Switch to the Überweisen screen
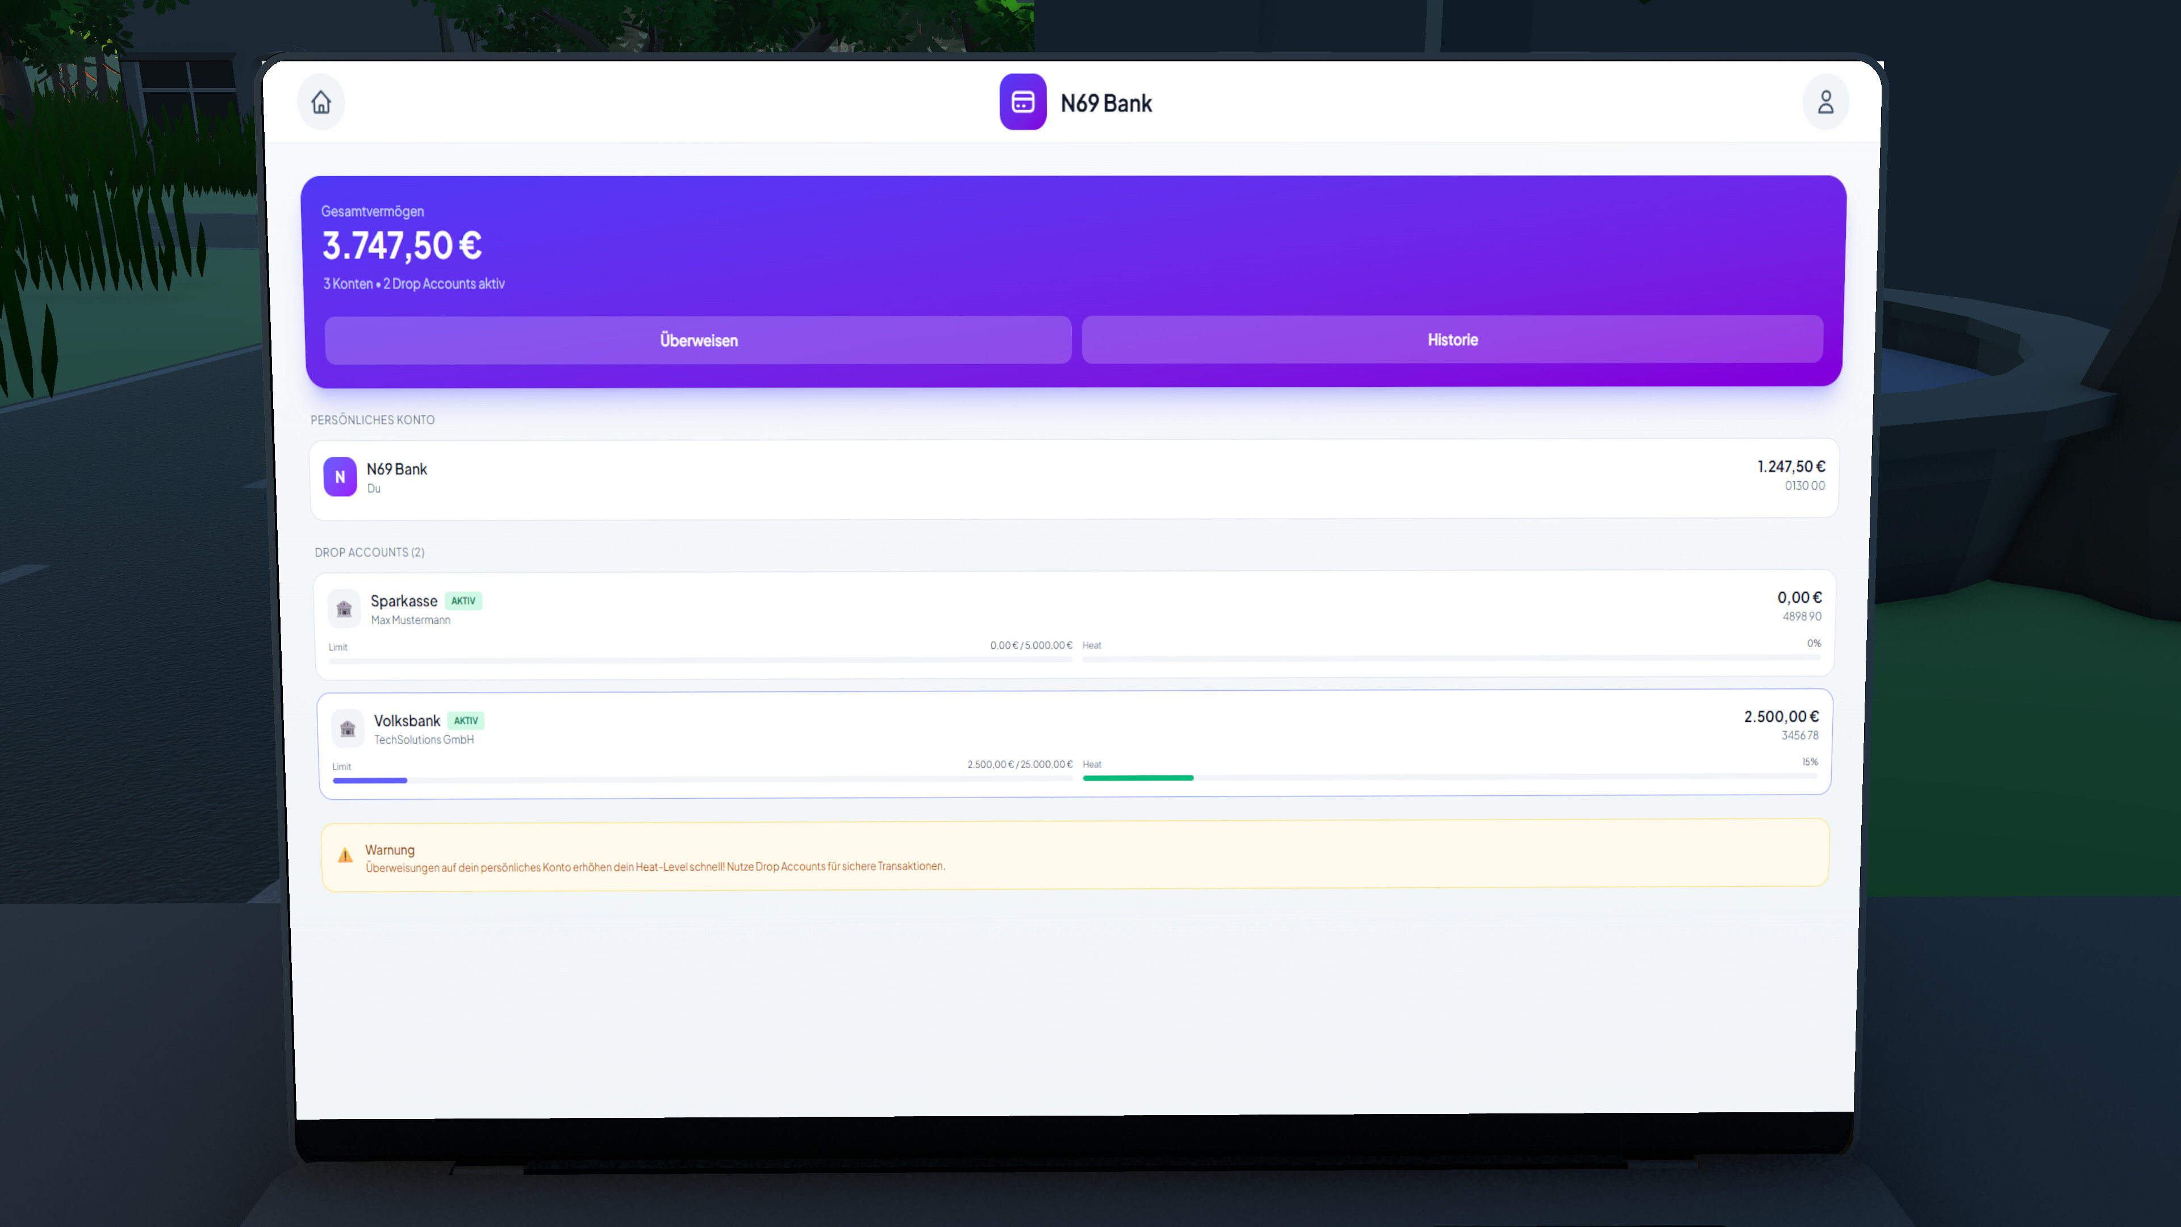 coord(697,340)
